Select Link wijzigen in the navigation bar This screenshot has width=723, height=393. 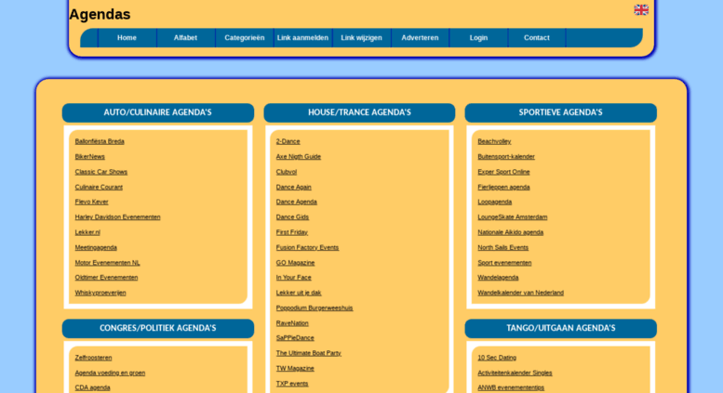[361, 38]
